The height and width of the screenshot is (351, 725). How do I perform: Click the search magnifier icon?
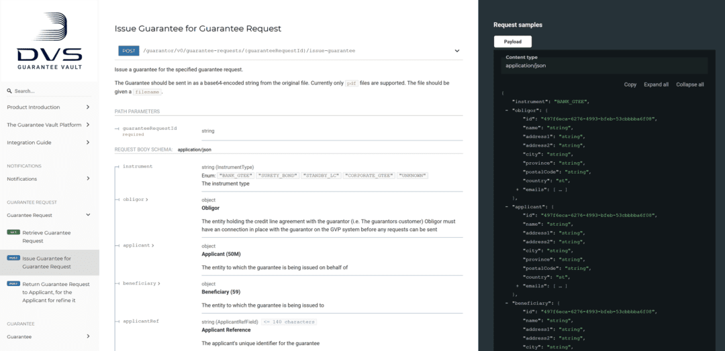click(9, 91)
